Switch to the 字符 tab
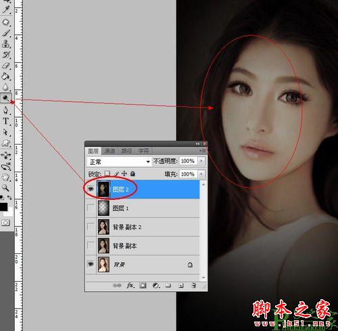This screenshot has width=338, height=331. click(143, 151)
